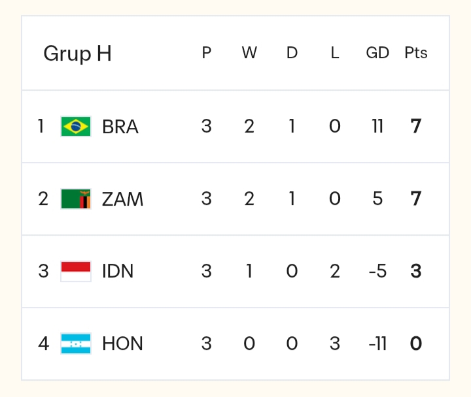Click the Honduras flag icon

[x=76, y=343]
